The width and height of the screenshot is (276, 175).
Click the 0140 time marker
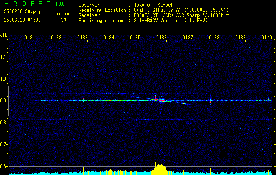click(267, 37)
